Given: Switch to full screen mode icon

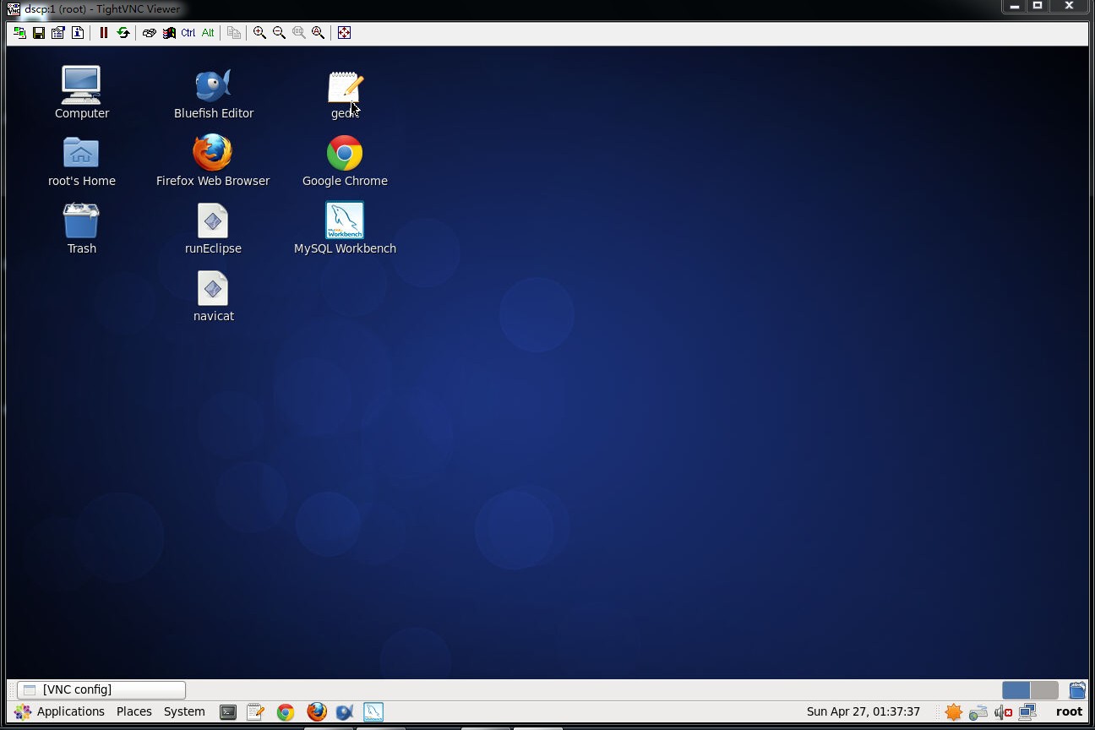Looking at the screenshot, I should [x=344, y=33].
